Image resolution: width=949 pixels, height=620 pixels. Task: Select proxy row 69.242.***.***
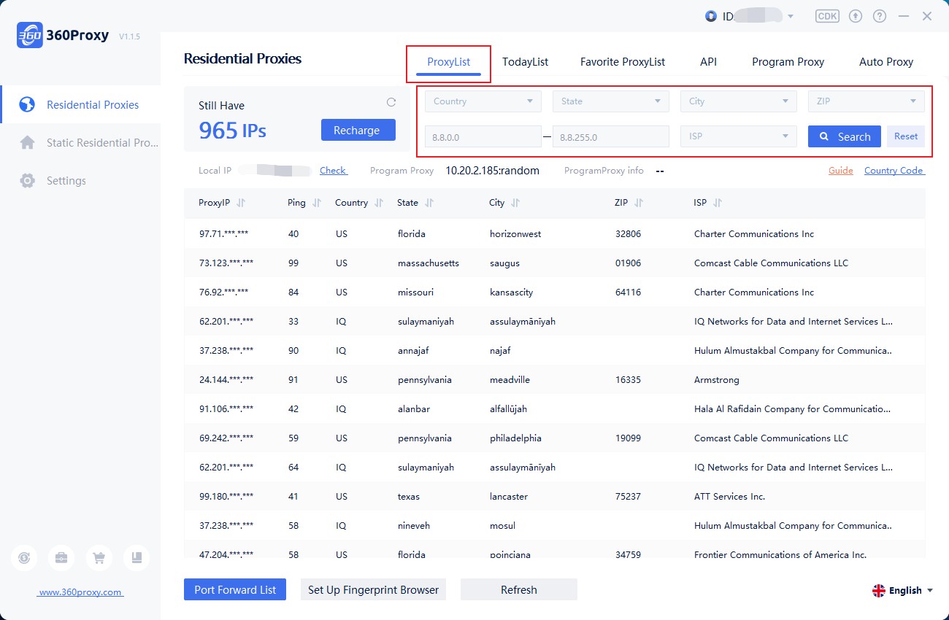555,438
